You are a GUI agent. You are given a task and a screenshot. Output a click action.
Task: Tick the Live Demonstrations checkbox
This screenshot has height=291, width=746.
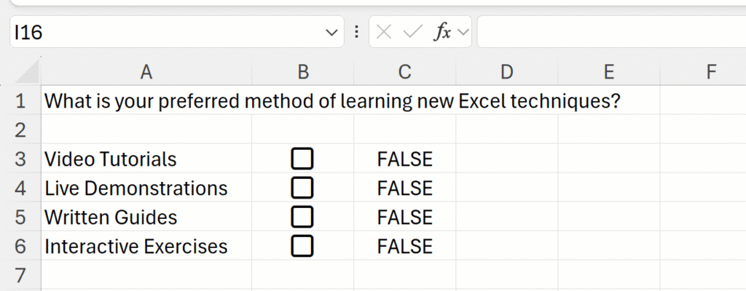point(302,188)
